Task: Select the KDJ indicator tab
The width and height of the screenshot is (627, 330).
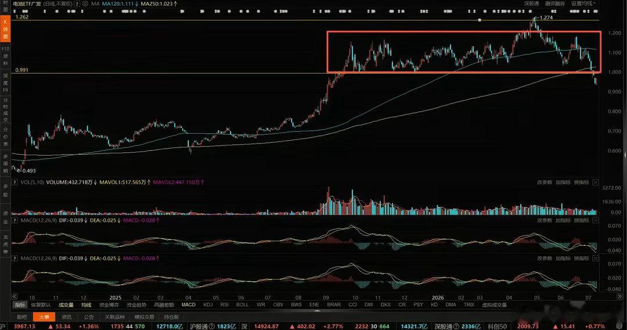Action: pyautogui.click(x=208, y=305)
